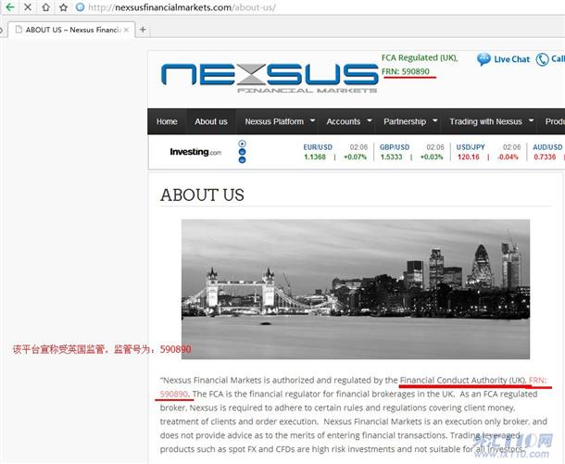
Task: Go back using the browser back arrow
Action: (10, 7)
